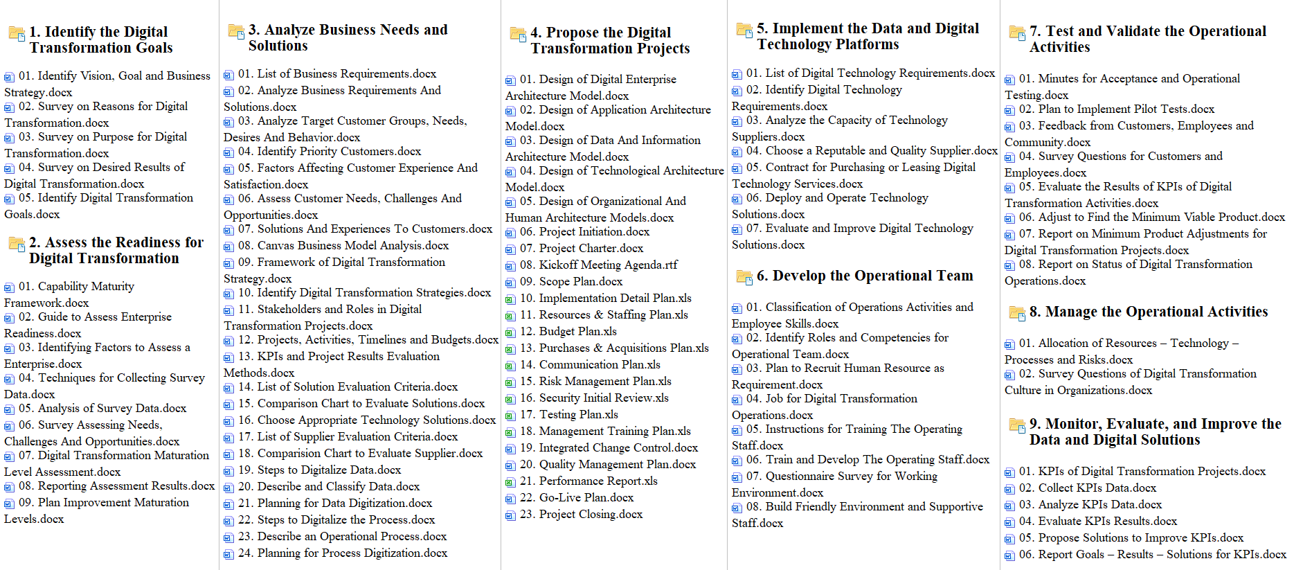Click "08. Reporting Assessment Results.docx"

(117, 486)
